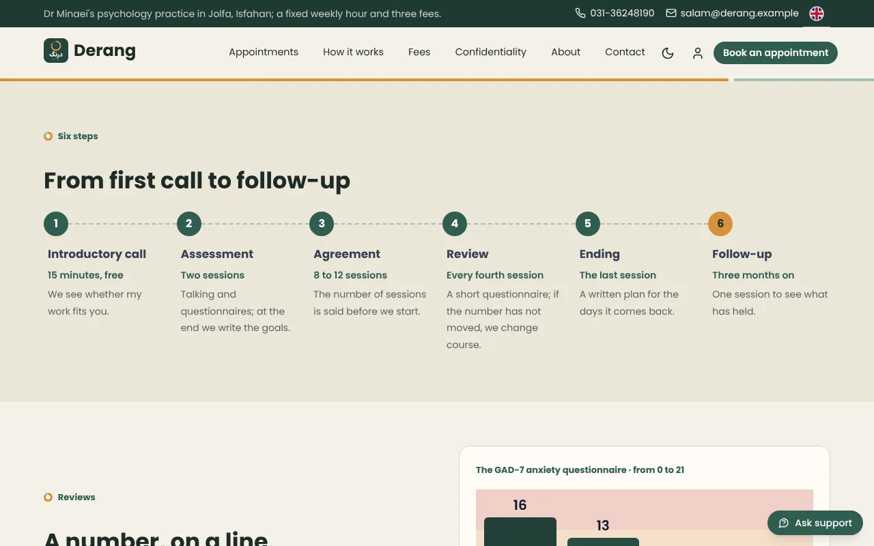Select step 3 circle
Image resolution: width=874 pixels, height=546 pixels.
click(322, 224)
